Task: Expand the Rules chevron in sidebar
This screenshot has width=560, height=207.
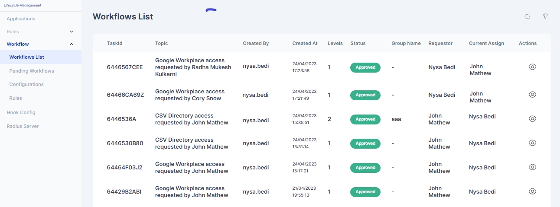Action: coord(72,32)
